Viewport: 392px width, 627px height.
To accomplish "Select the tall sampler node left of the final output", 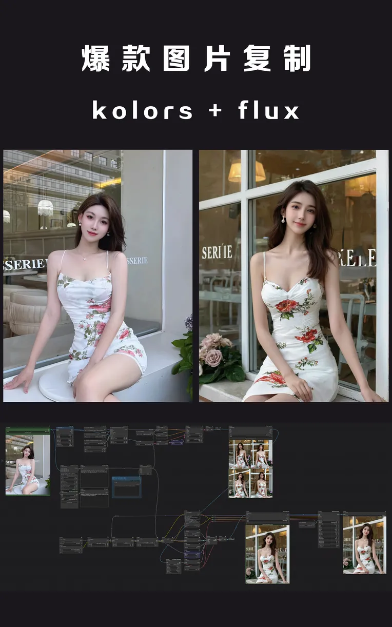I will point(328,530).
